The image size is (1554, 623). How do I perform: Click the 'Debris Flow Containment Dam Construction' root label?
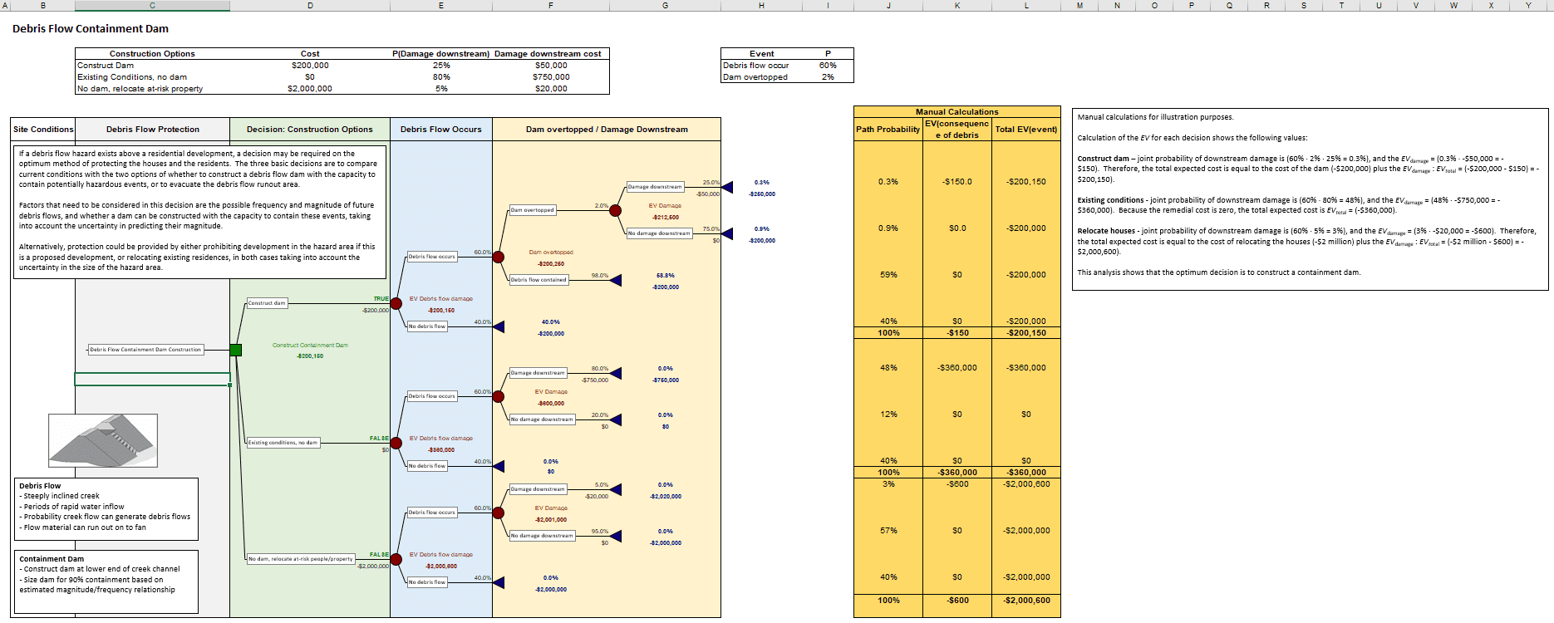(145, 350)
